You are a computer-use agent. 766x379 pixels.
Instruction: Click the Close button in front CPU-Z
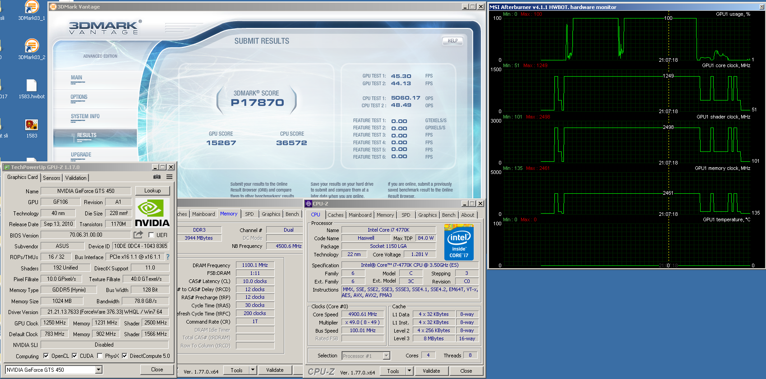(466, 371)
